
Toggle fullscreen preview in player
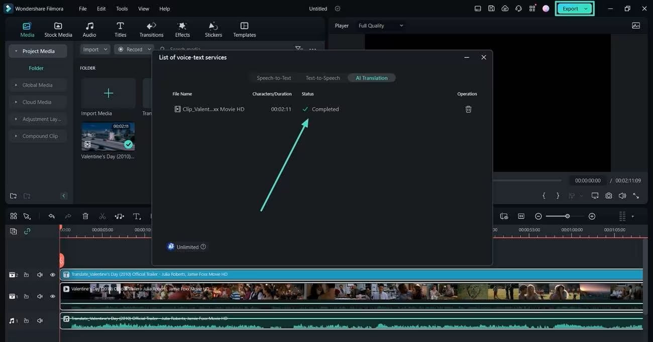click(636, 196)
